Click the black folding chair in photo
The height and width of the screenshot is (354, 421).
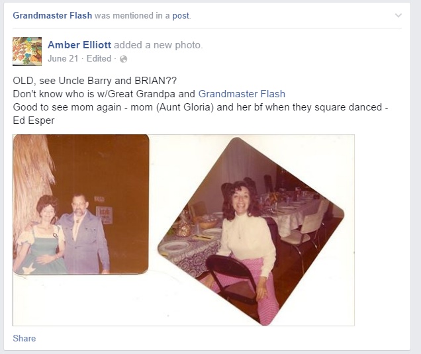pos(232,279)
